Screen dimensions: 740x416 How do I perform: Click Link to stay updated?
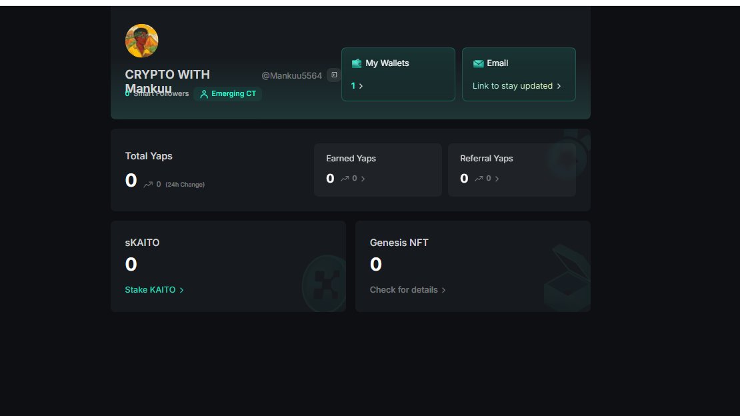(x=513, y=86)
